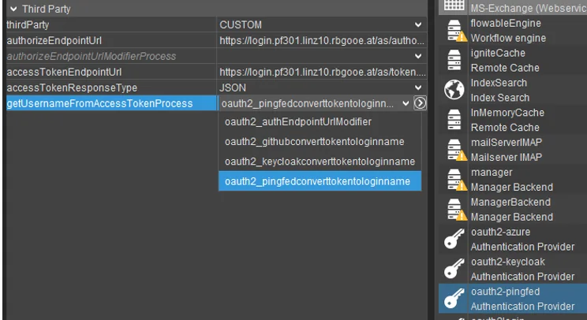This screenshot has height=320, width=587.
Task: Click the igniteCache server icon
Action: pyautogui.click(x=454, y=60)
